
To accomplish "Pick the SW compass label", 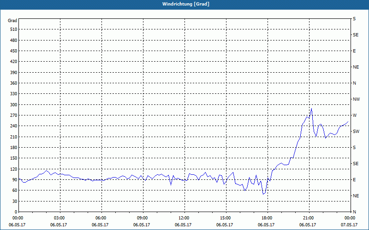I will 356,132.
